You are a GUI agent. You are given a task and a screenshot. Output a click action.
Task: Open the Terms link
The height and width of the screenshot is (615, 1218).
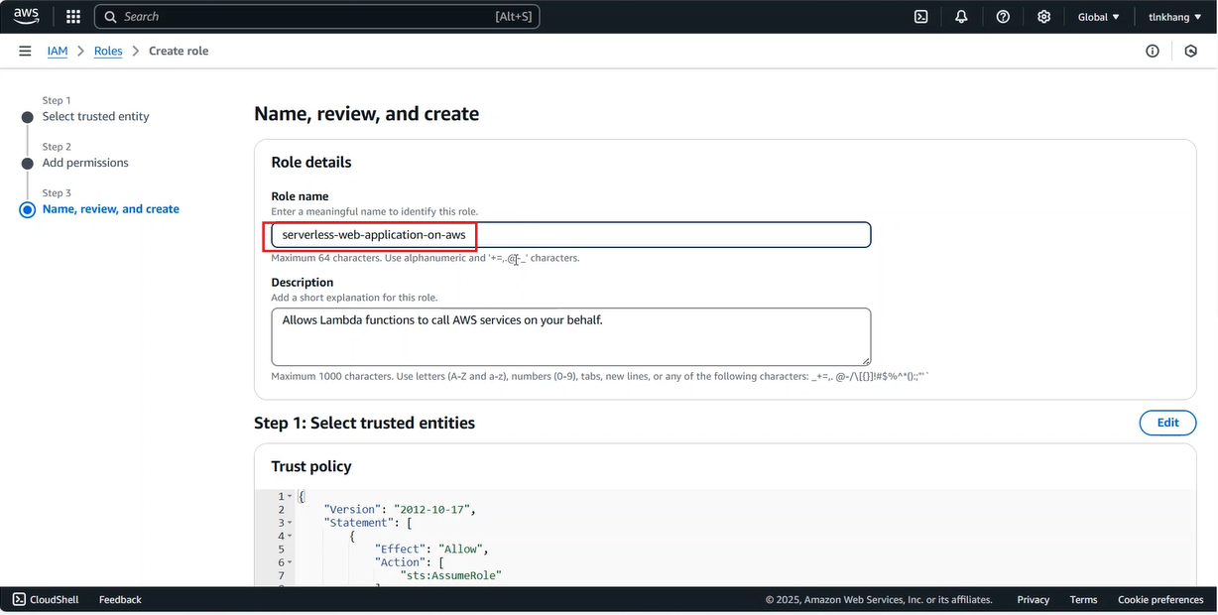coord(1083,599)
